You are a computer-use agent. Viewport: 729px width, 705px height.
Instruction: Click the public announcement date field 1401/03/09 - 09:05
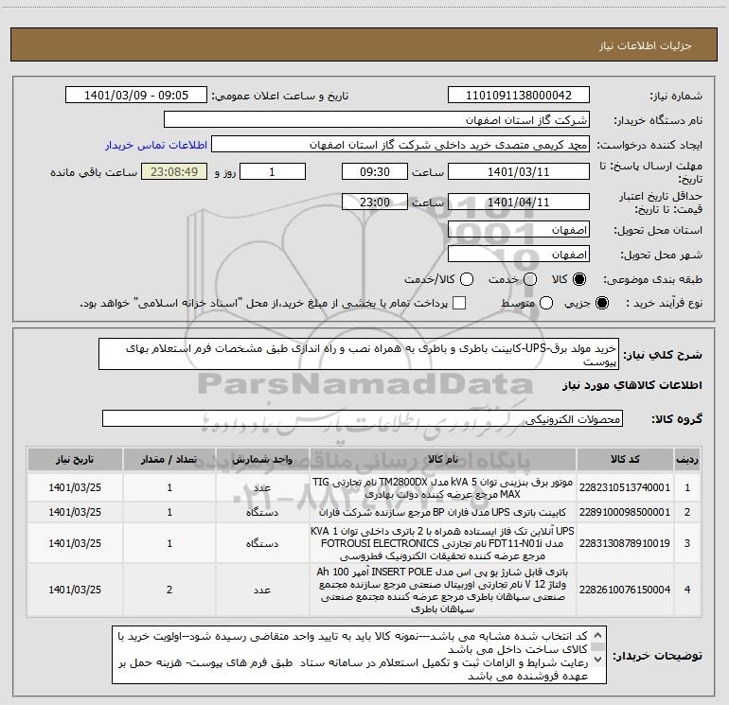(136, 96)
